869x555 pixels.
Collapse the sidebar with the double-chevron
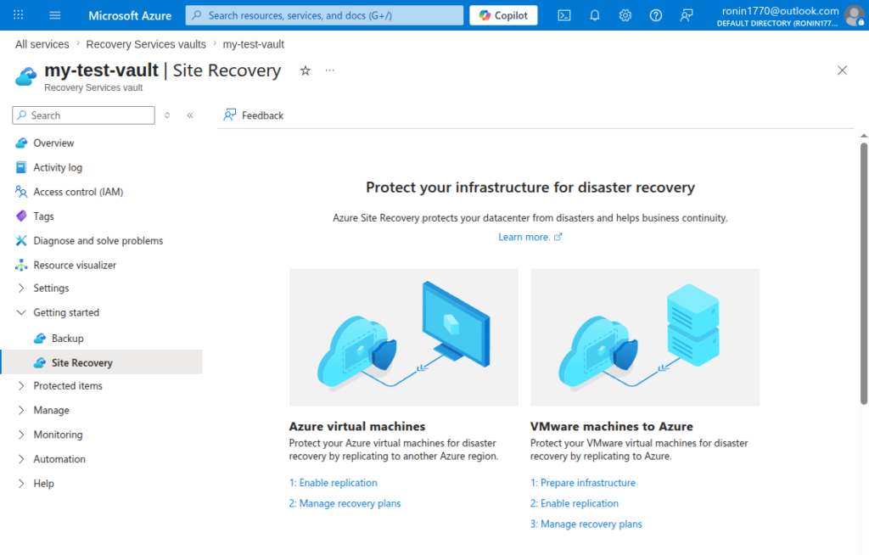pyautogui.click(x=190, y=115)
